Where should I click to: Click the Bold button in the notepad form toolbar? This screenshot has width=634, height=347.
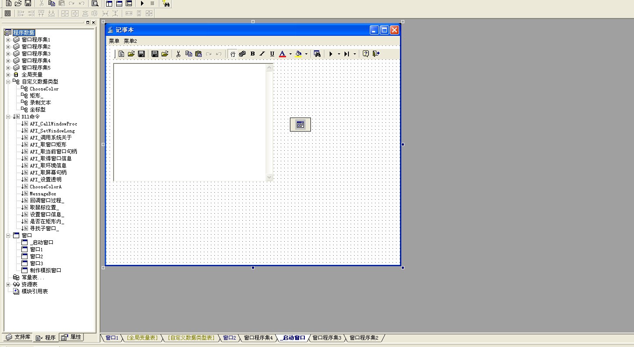[x=252, y=54]
